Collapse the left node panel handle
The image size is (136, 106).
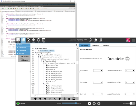(30, 72)
